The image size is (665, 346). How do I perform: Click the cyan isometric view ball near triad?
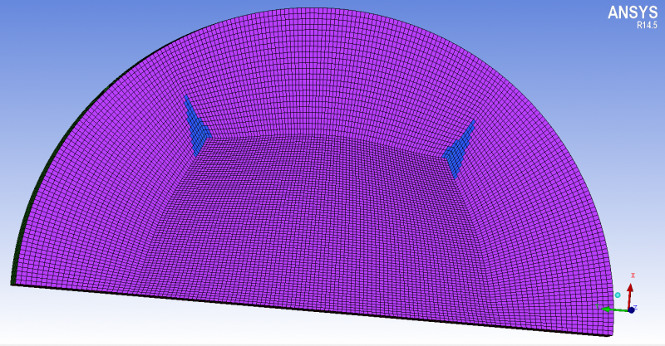[618, 295]
